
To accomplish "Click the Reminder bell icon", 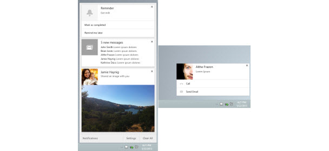I will [x=90, y=12].
